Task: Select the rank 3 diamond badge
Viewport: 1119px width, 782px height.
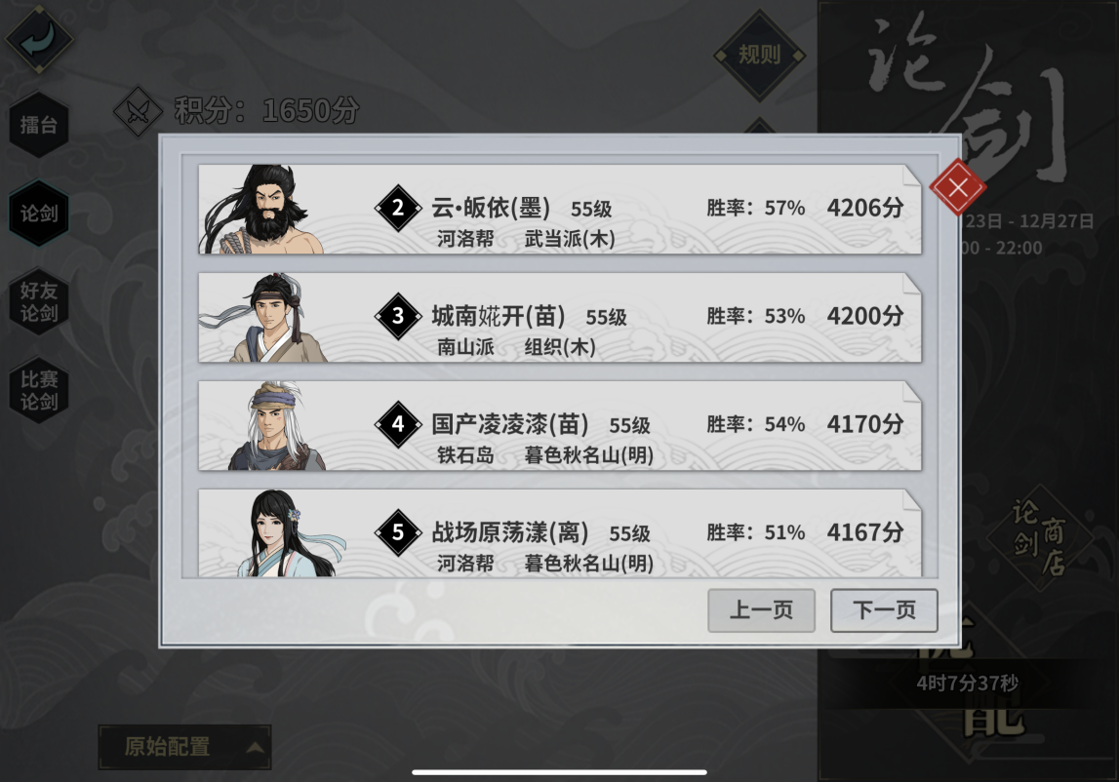Action: click(398, 316)
